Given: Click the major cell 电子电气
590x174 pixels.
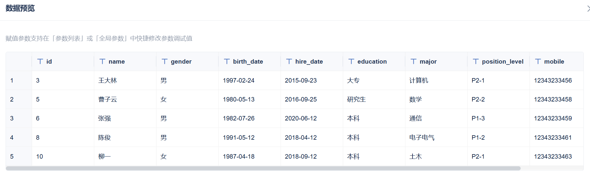Looking at the screenshot, I should [x=422, y=138].
